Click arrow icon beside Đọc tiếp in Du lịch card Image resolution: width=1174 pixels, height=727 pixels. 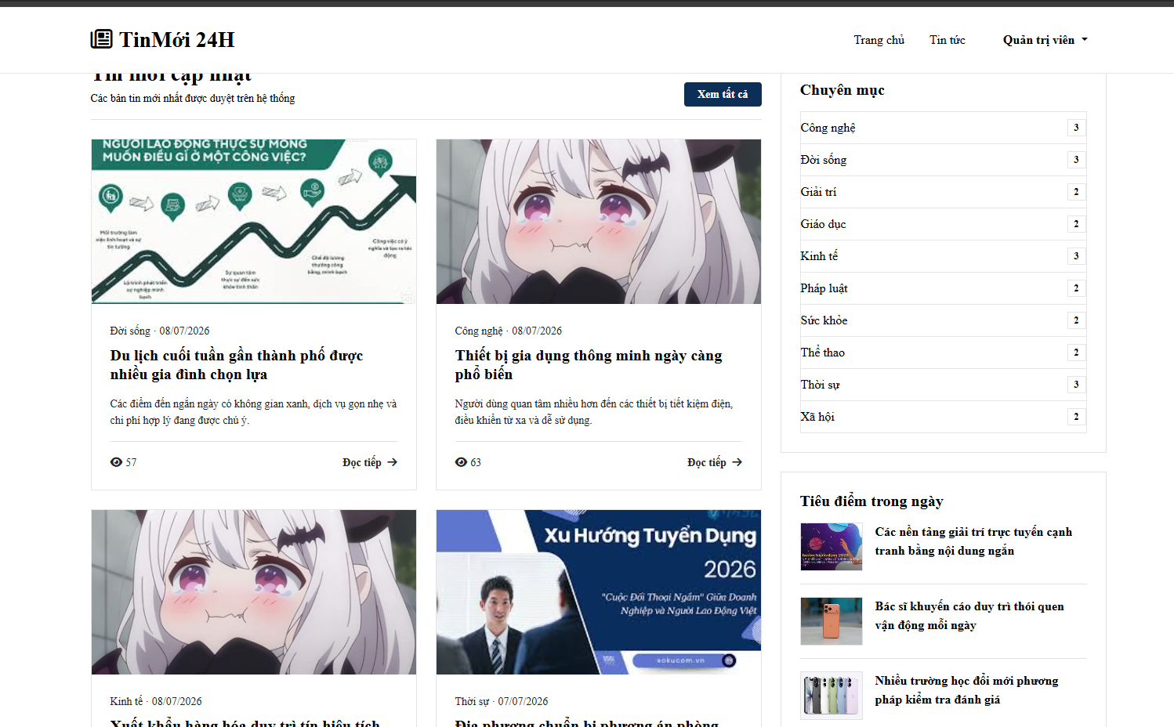393,462
